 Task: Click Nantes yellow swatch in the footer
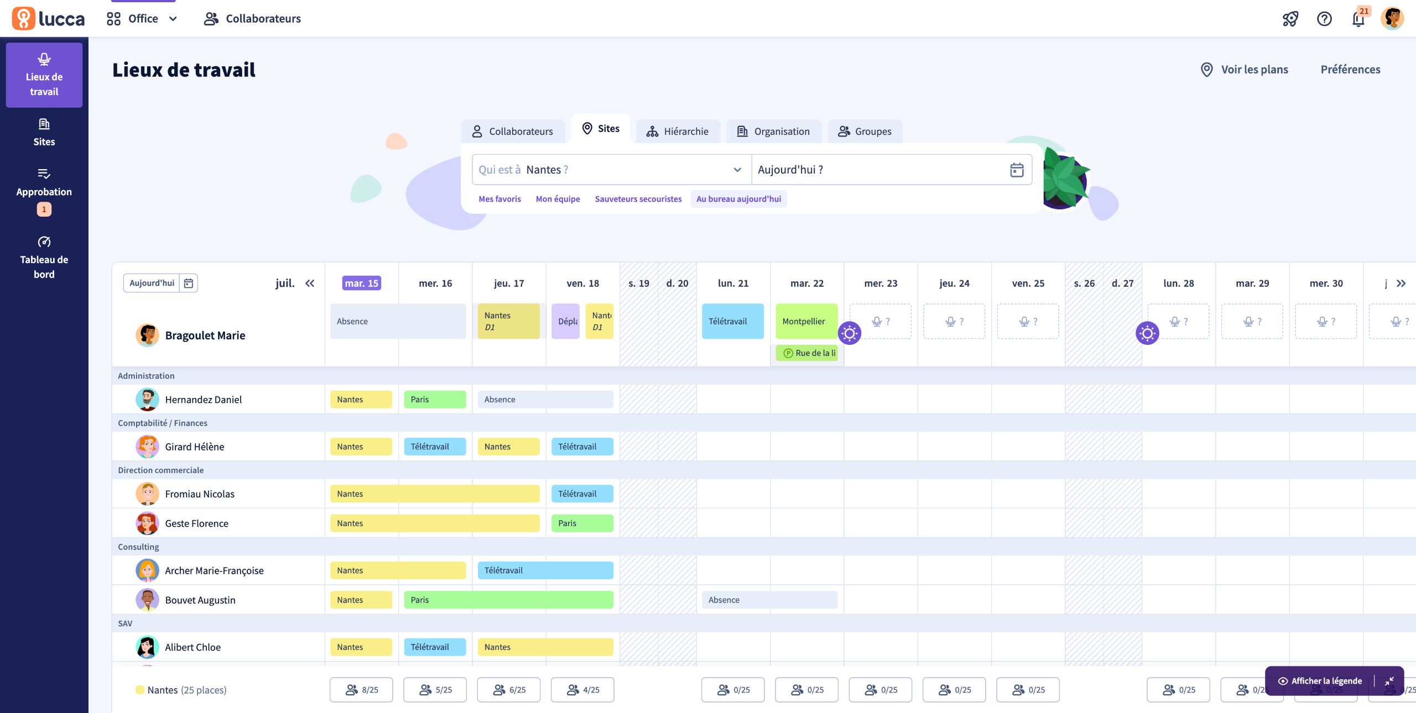pos(140,690)
